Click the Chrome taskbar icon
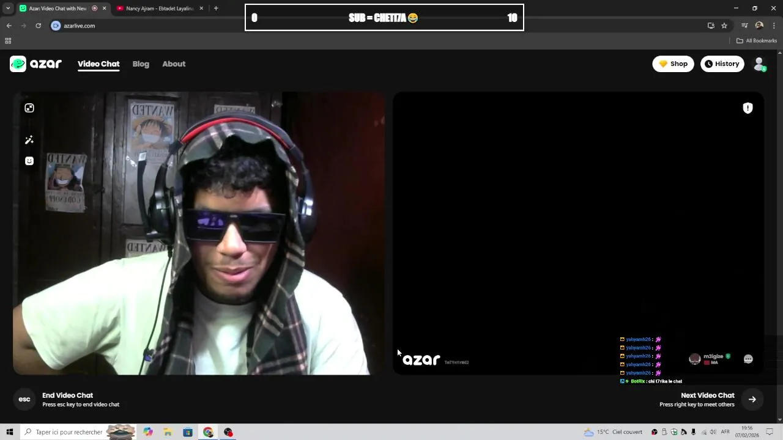The width and height of the screenshot is (783, 440). pos(208,432)
